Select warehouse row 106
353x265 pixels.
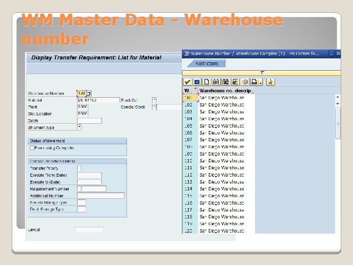click(x=219, y=132)
